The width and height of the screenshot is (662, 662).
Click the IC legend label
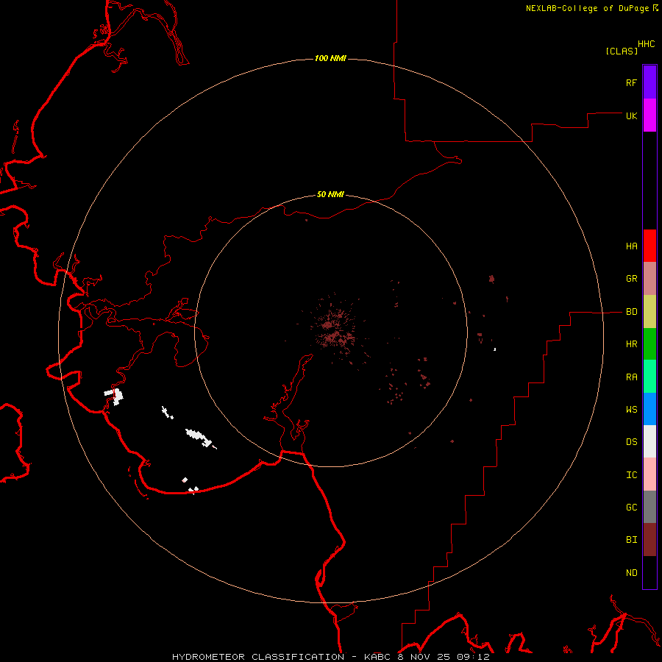click(632, 474)
